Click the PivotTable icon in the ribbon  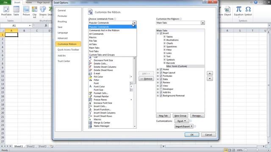pos(6,9)
